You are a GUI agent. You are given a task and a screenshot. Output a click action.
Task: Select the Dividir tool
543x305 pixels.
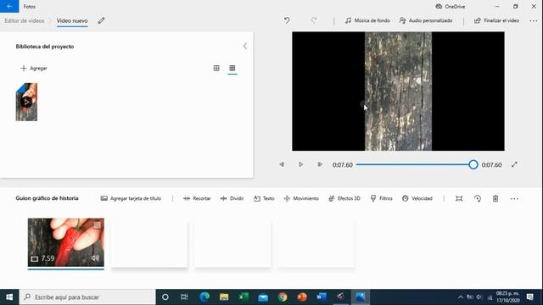tap(232, 198)
